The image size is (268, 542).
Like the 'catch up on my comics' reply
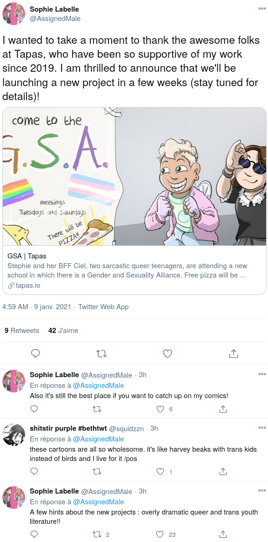point(160,409)
